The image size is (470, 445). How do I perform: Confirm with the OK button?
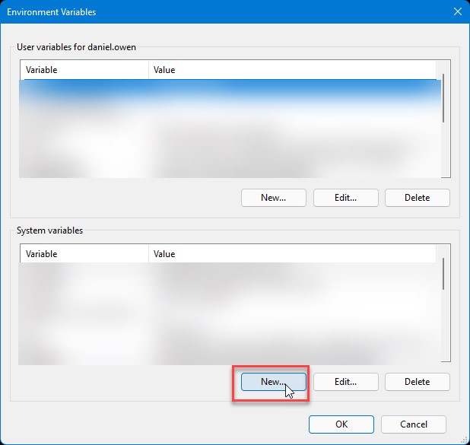pyautogui.click(x=341, y=424)
